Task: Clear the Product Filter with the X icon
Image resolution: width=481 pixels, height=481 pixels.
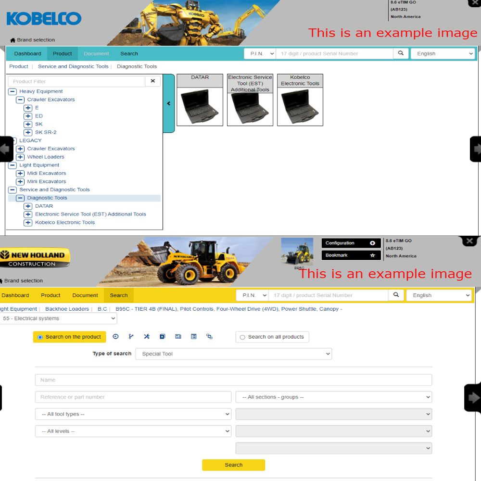Action: coord(152,81)
